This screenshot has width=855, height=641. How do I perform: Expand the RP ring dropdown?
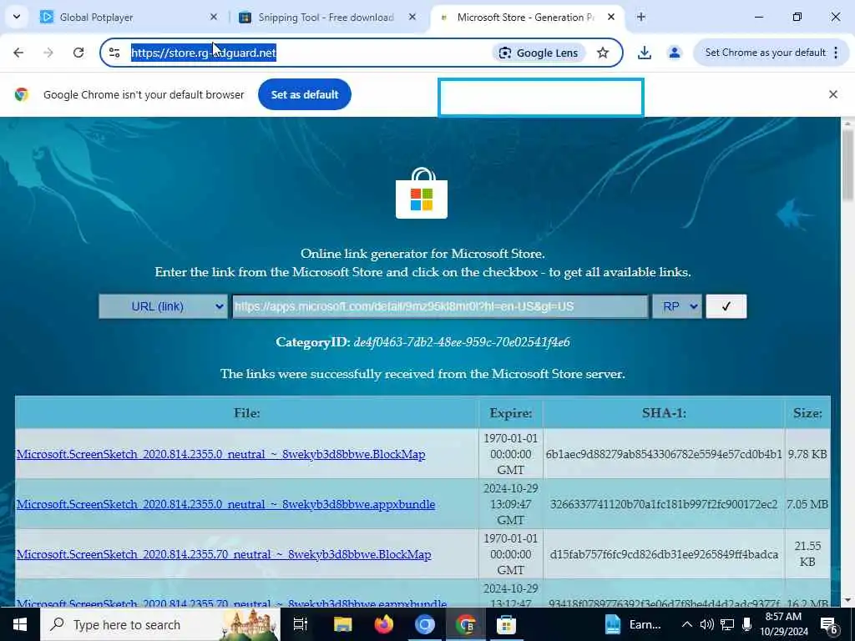coord(676,306)
